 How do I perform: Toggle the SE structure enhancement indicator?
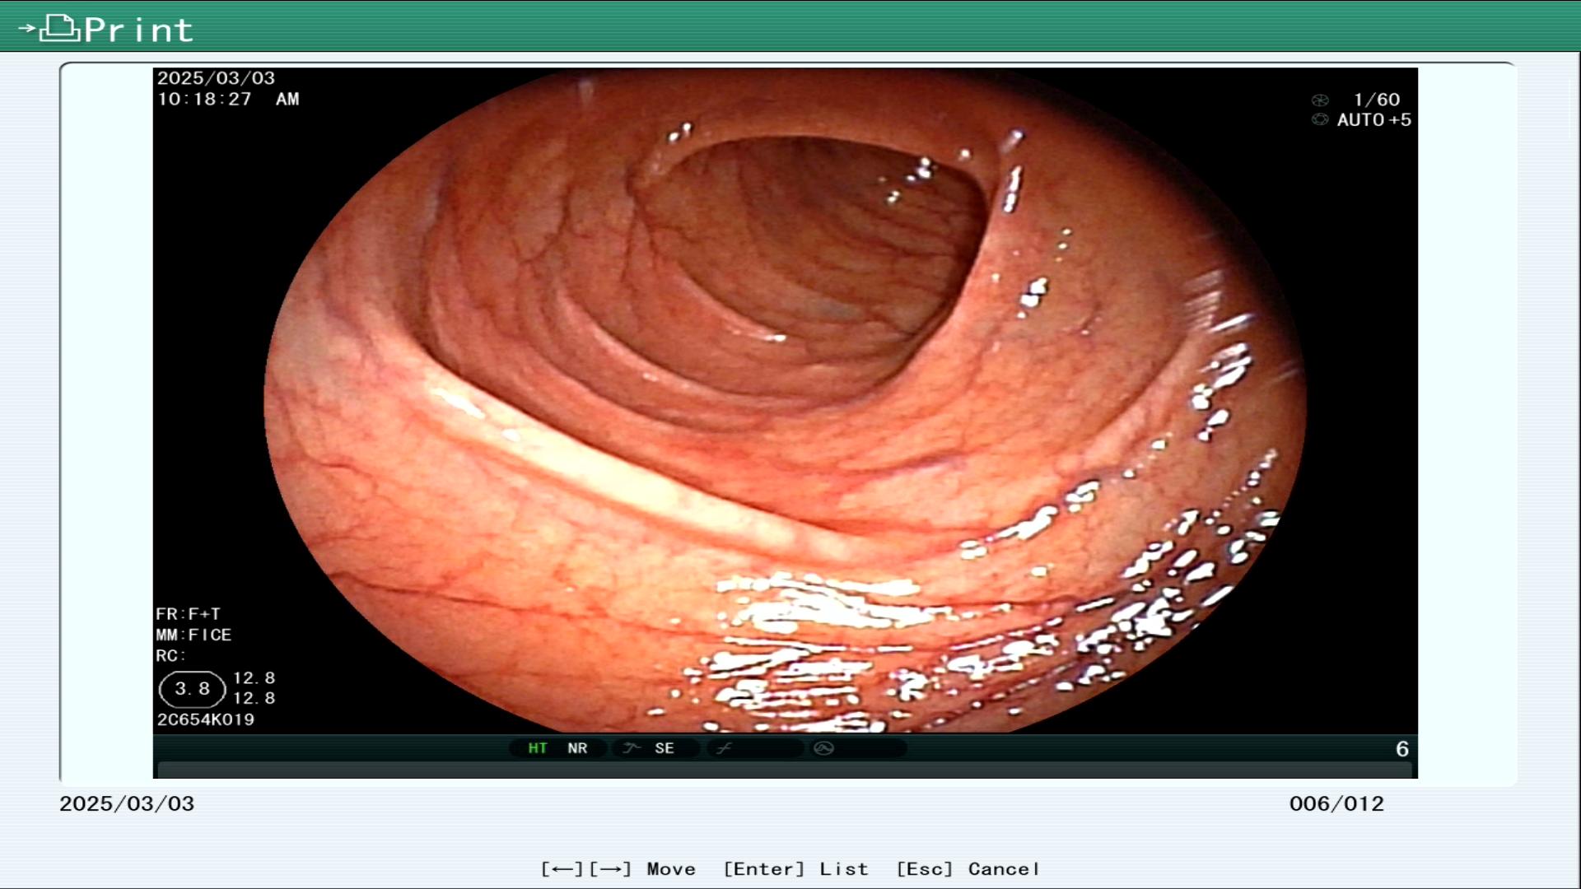coord(665,748)
